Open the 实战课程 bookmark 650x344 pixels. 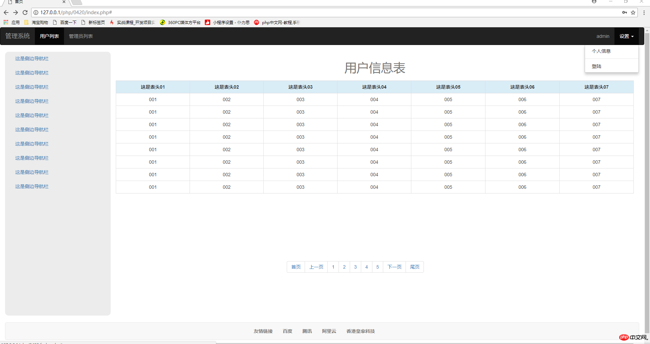click(x=132, y=22)
